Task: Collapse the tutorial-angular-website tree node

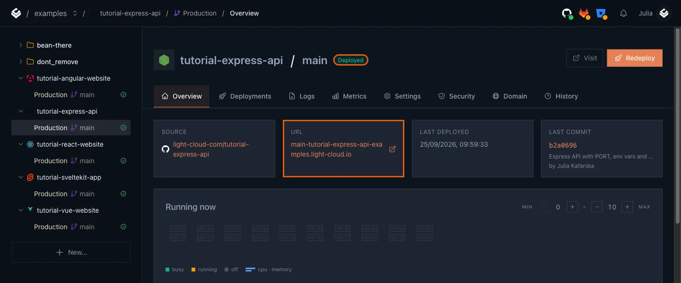Action: [x=20, y=78]
